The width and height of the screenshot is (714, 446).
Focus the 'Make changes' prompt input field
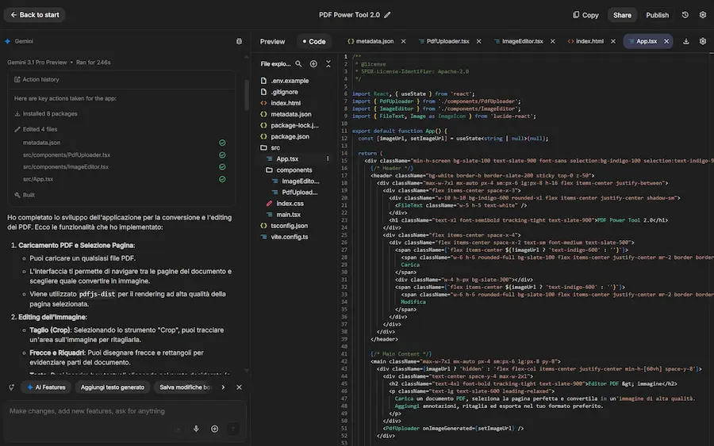pos(87,411)
